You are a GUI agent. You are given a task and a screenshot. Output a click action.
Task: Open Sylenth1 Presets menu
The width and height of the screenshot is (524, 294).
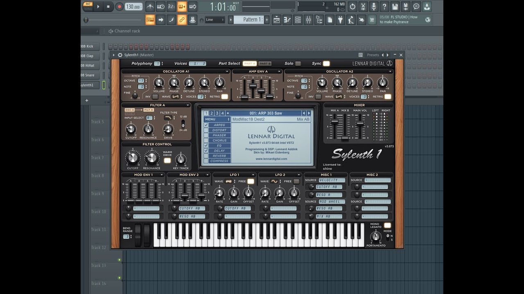[373, 55]
